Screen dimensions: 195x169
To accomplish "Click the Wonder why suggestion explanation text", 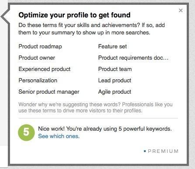I will tap(96, 108).
